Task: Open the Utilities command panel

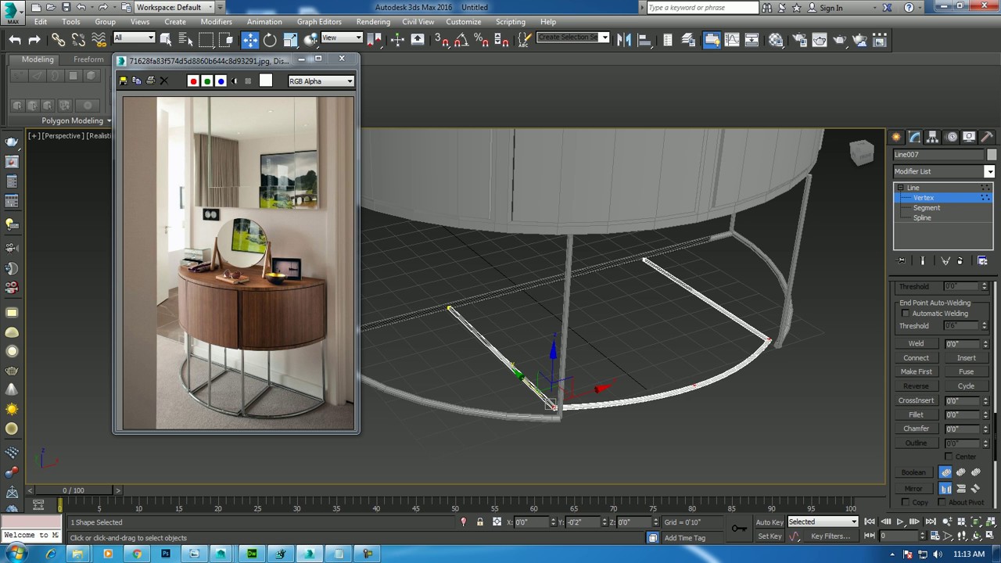Action: 987,137
